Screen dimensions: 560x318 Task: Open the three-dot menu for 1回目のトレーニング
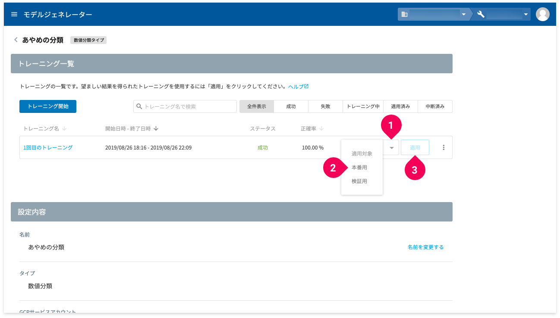pos(444,147)
